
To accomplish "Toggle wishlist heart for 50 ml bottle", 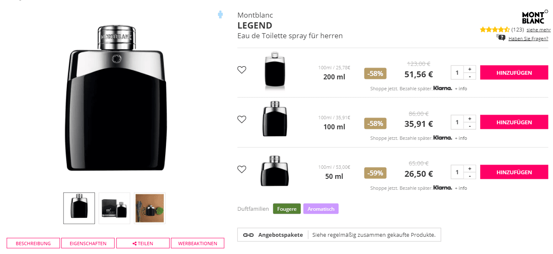I will coord(242,169).
